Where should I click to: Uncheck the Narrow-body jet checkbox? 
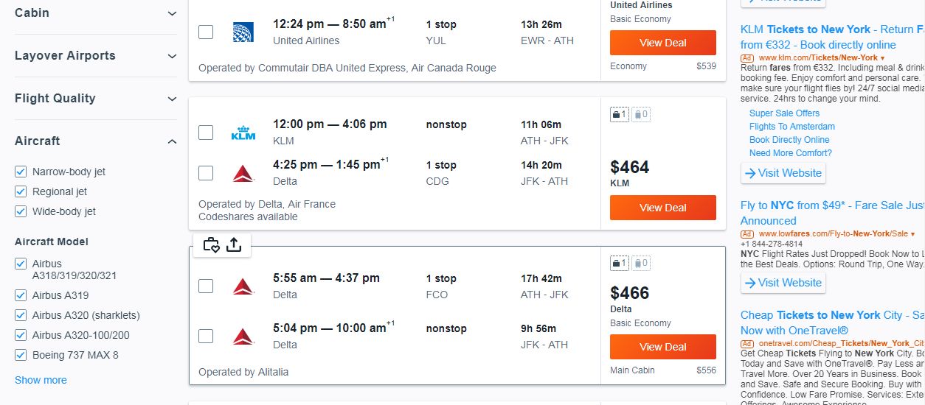[21, 172]
